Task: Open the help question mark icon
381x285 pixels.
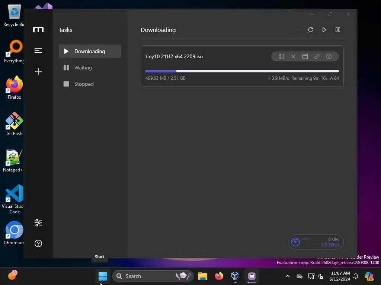Action: pyautogui.click(x=38, y=243)
